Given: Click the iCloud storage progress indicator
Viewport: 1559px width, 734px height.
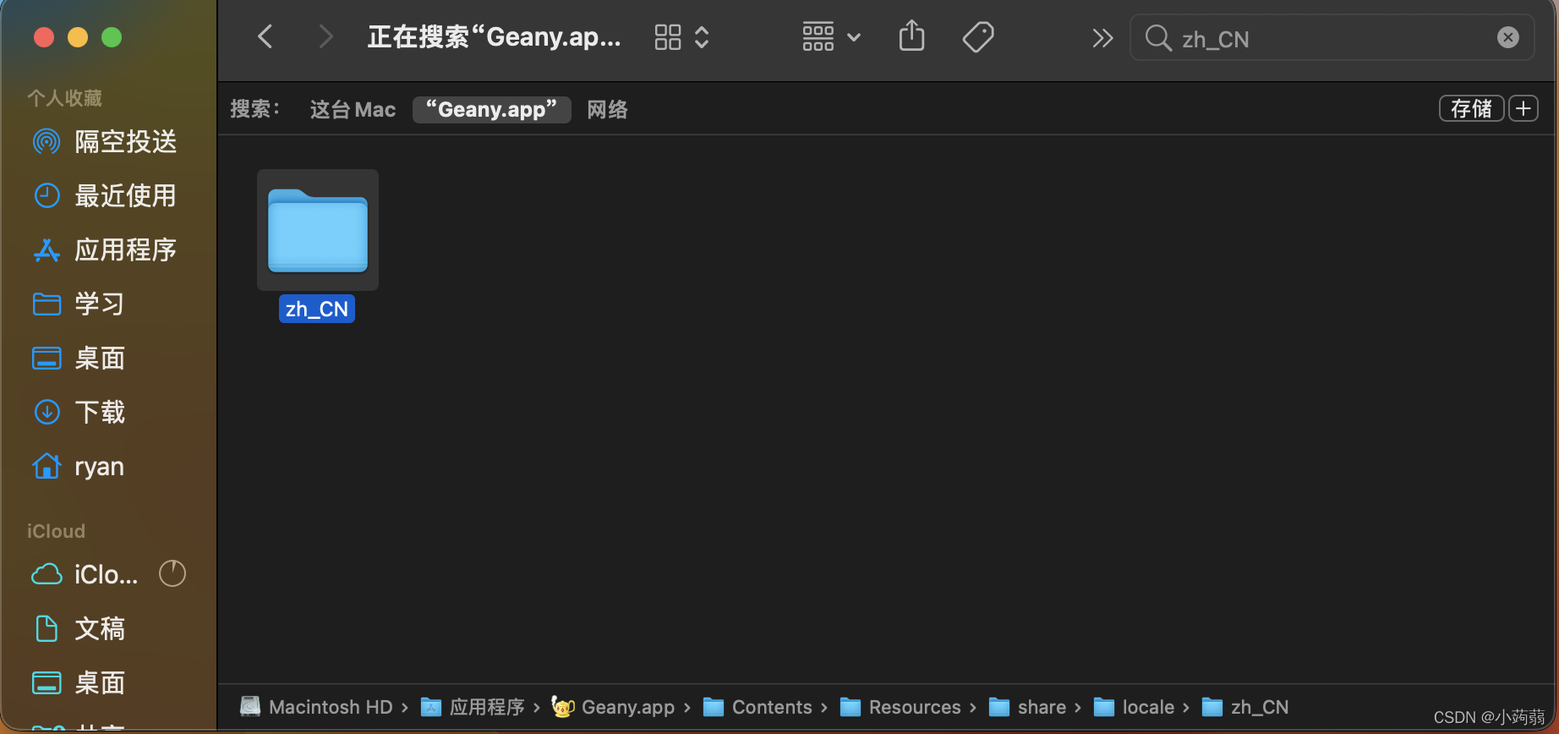Looking at the screenshot, I should (172, 573).
